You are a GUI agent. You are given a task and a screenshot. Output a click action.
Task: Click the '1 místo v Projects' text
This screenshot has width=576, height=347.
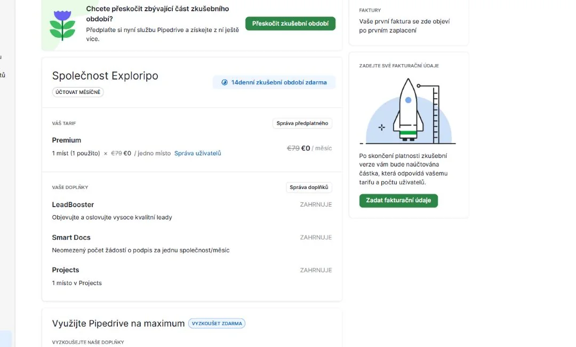point(77,283)
